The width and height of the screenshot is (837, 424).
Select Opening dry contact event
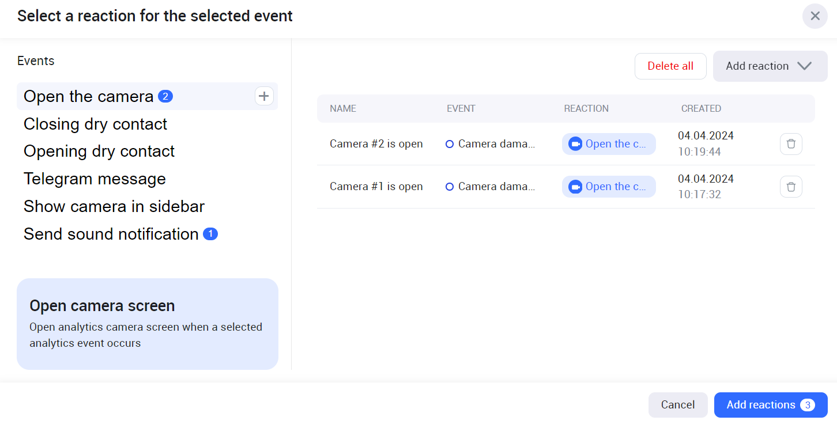pos(99,151)
